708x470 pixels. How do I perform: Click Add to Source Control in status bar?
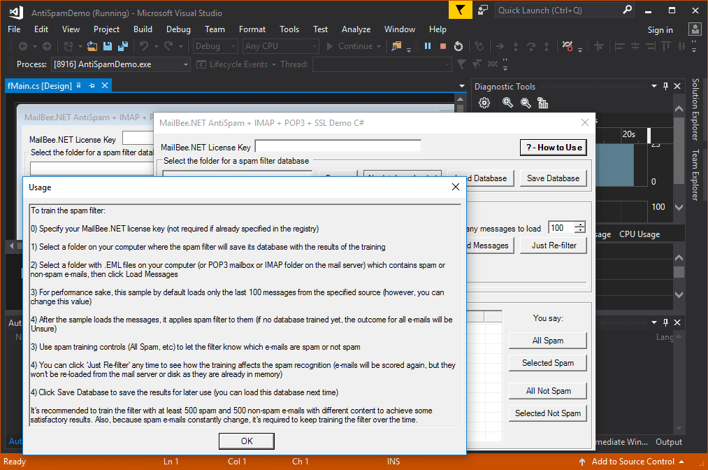pyautogui.click(x=633, y=462)
